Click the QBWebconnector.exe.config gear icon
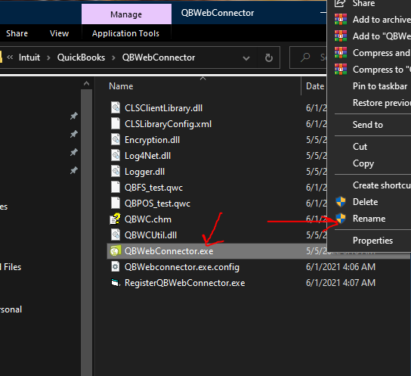 click(x=116, y=267)
